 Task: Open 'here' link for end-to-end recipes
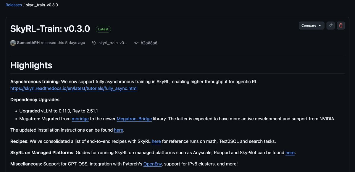point(156,141)
